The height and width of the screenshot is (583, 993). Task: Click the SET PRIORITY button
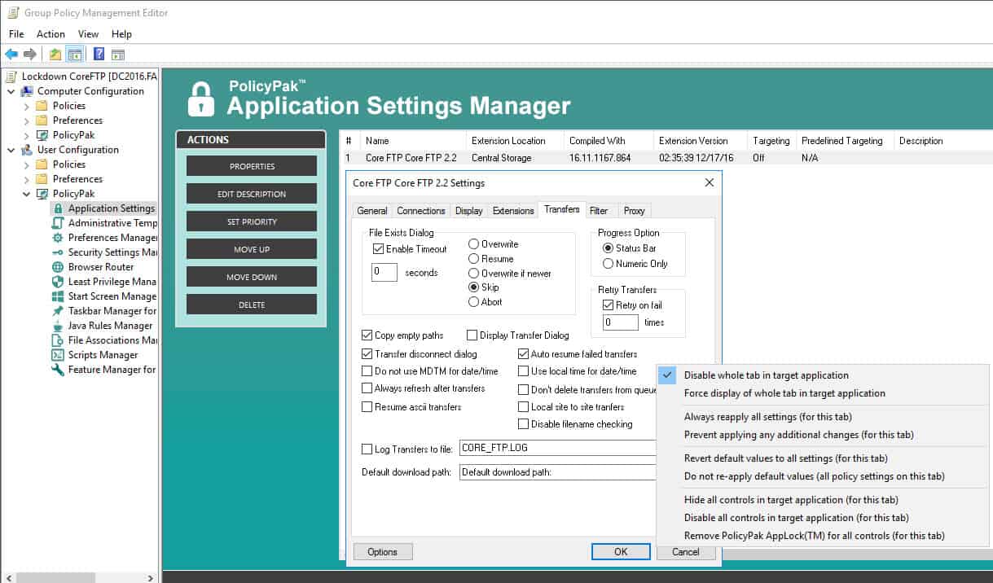pos(252,221)
